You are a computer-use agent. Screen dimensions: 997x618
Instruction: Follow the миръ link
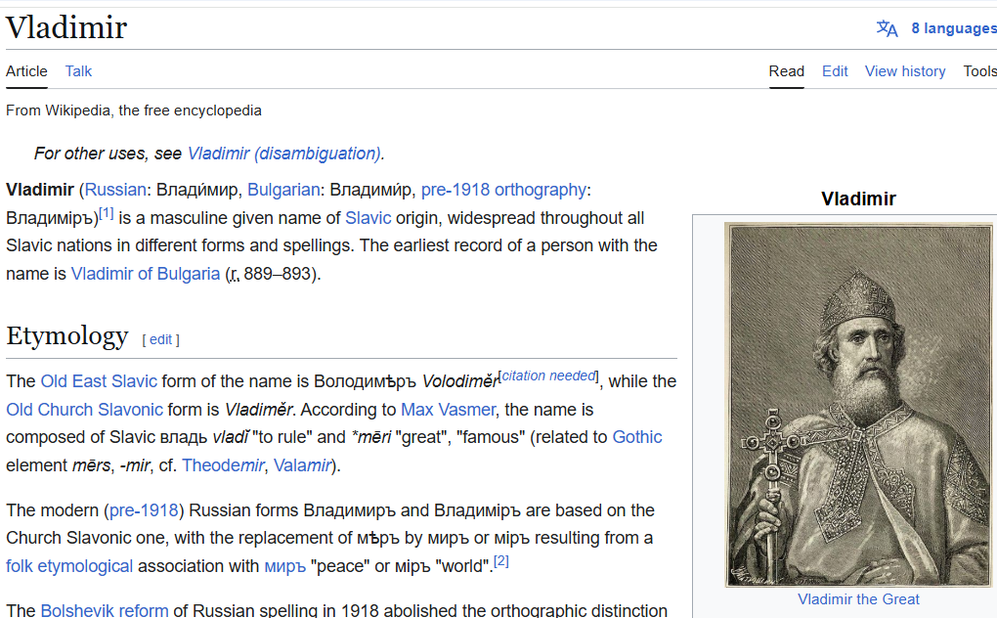284,566
